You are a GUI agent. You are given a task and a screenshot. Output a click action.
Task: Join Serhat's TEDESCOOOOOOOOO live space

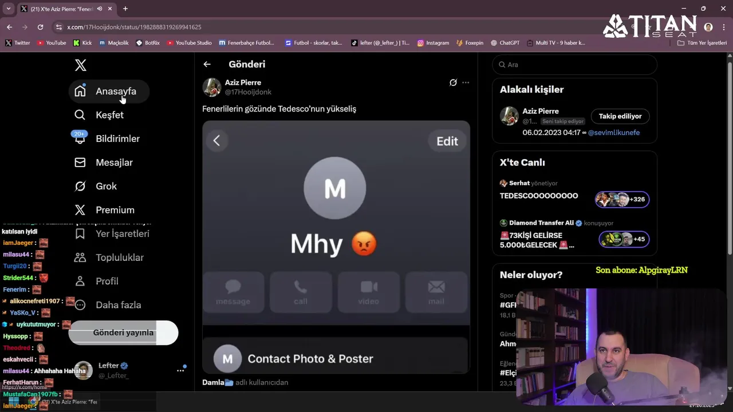[x=574, y=193]
